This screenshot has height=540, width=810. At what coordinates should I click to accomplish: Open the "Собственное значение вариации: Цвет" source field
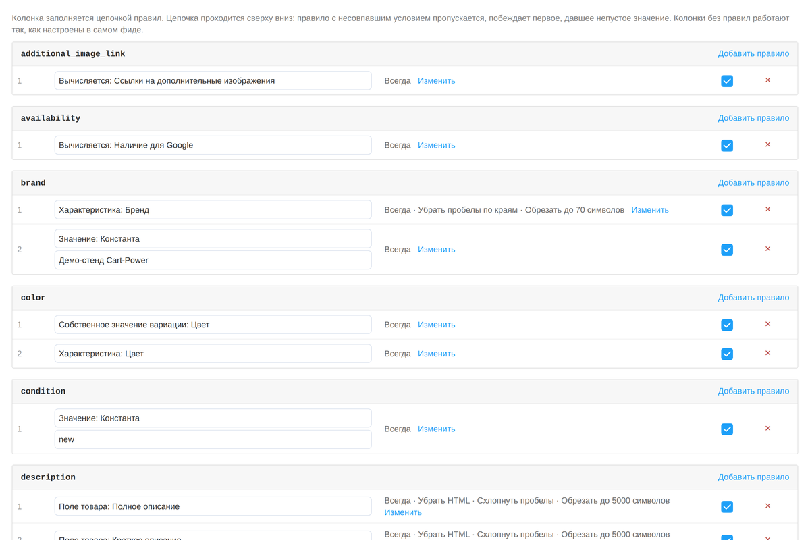coord(213,325)
